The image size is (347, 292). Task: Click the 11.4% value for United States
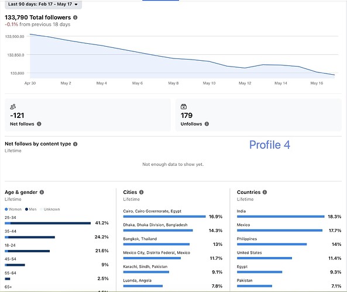335,258
